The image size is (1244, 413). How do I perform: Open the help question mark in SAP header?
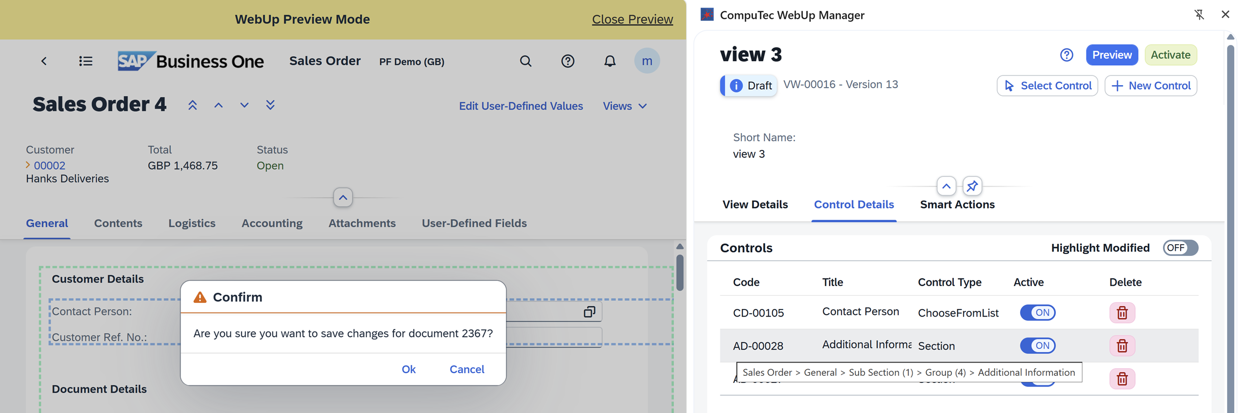(567, 61)
